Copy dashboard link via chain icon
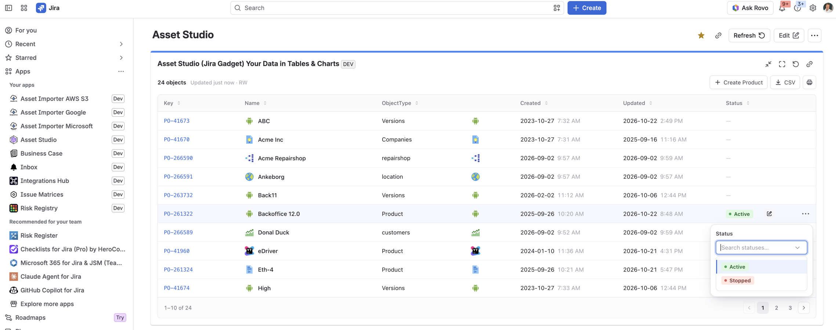Viewport: 836px width, 330px height. click(x=718, y=36)
